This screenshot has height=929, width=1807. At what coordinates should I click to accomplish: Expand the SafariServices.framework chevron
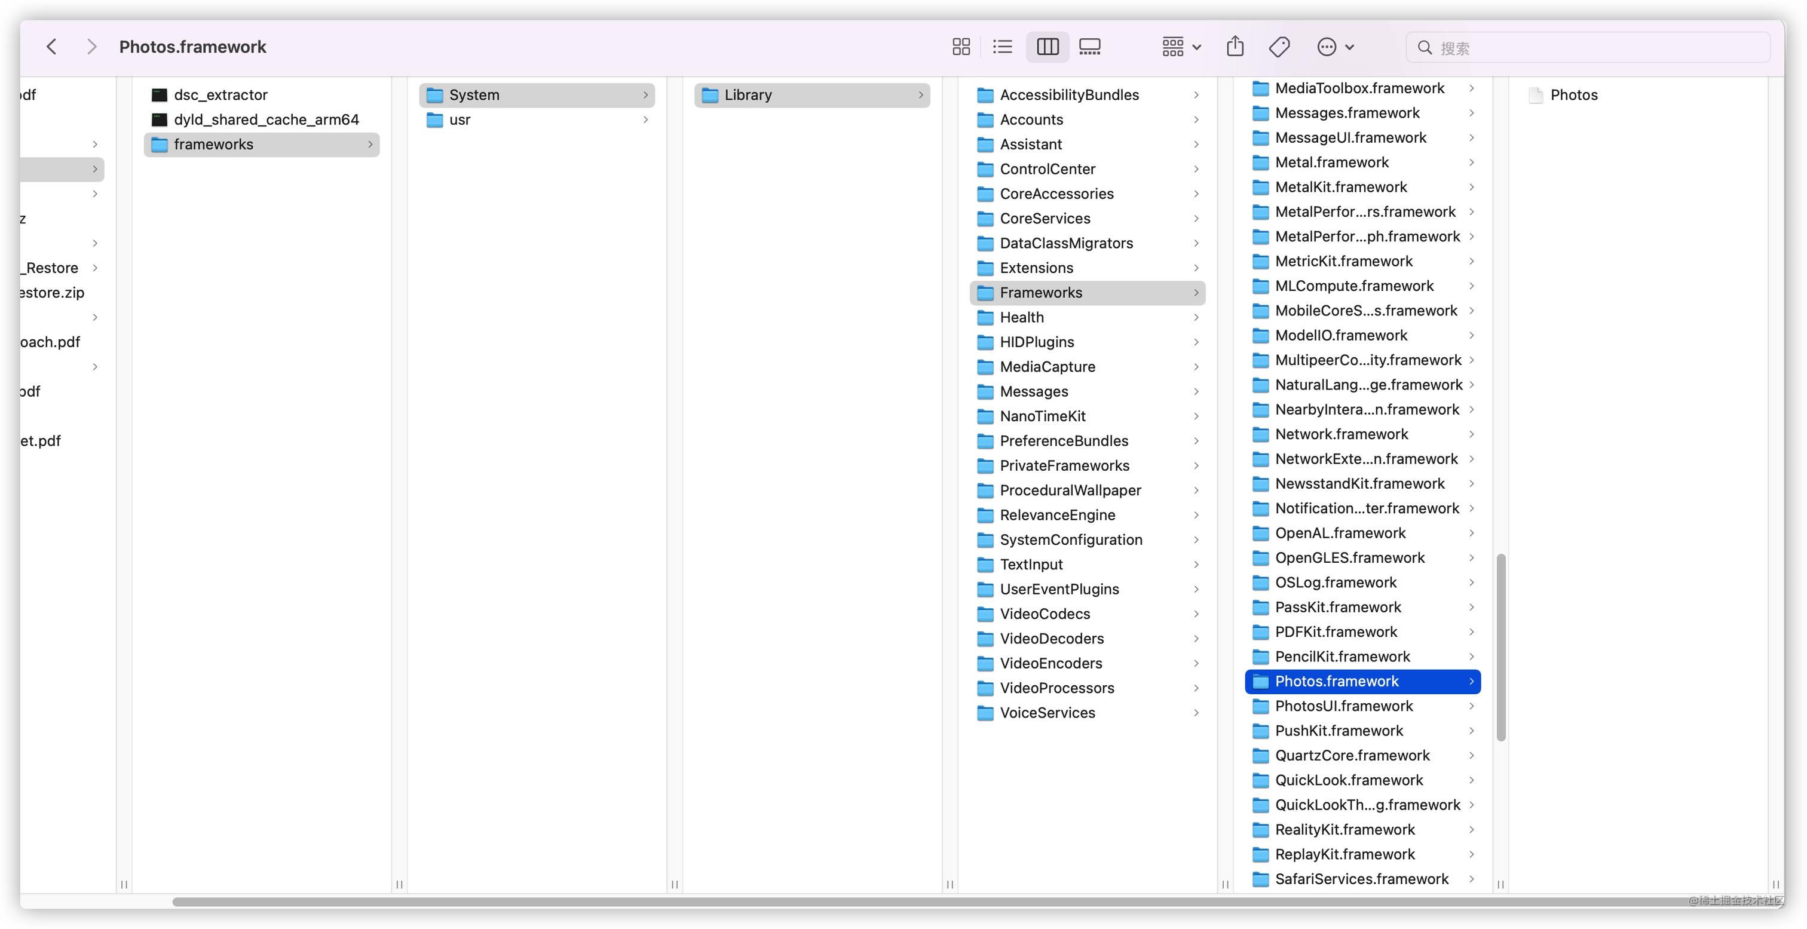pyautogui.click(x=1471, y=879)
